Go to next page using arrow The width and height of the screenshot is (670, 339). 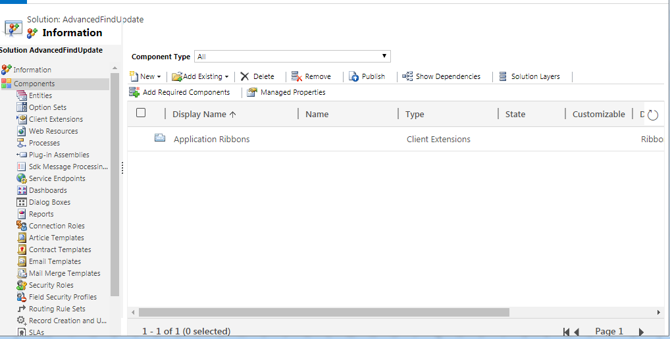[x=641, y=332]
